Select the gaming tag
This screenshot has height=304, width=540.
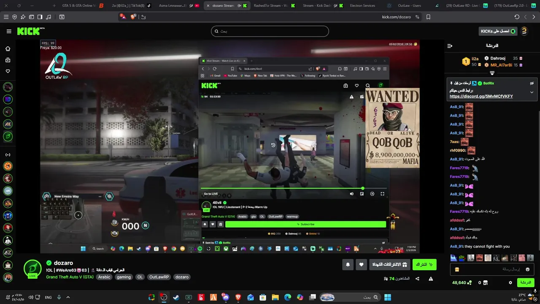pyautogui.click(x=124, y=277)
